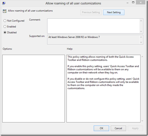Click the Supported on scroll-down arrow

141,42
